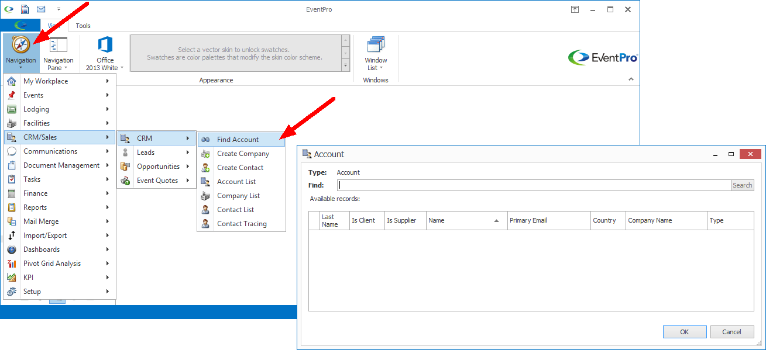The height and width of the screenshot is (350, 766).
Task: Open the Window List button
Action: pos(376,53)
